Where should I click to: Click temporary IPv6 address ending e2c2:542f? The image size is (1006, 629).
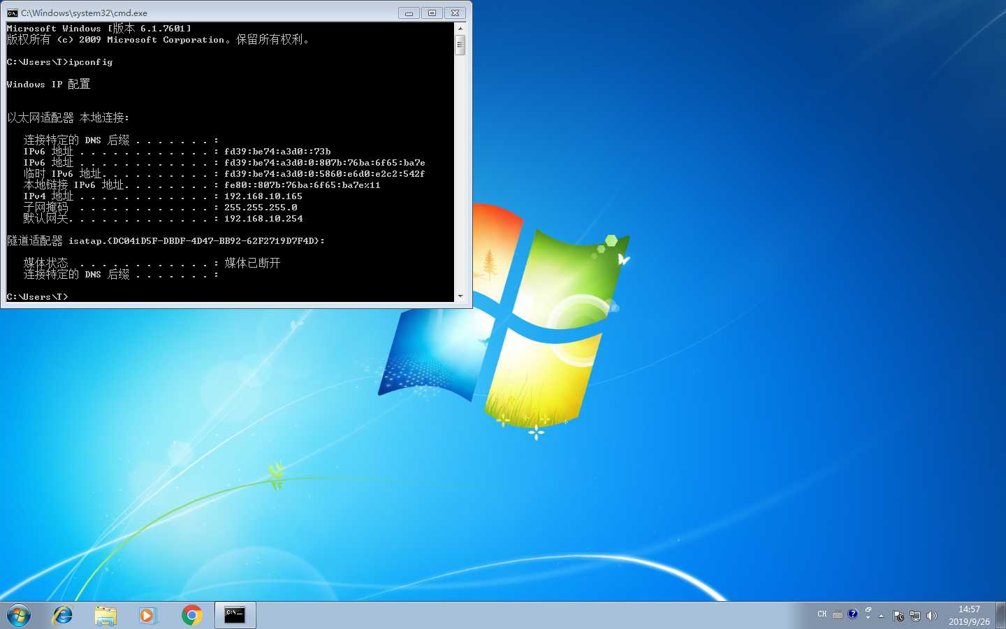pyautogui.click(x=325, y=174)
